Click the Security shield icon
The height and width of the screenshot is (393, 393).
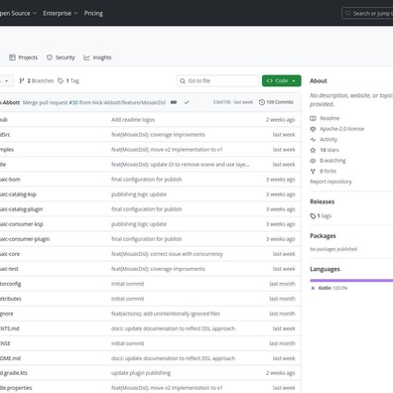click(50, 58)
